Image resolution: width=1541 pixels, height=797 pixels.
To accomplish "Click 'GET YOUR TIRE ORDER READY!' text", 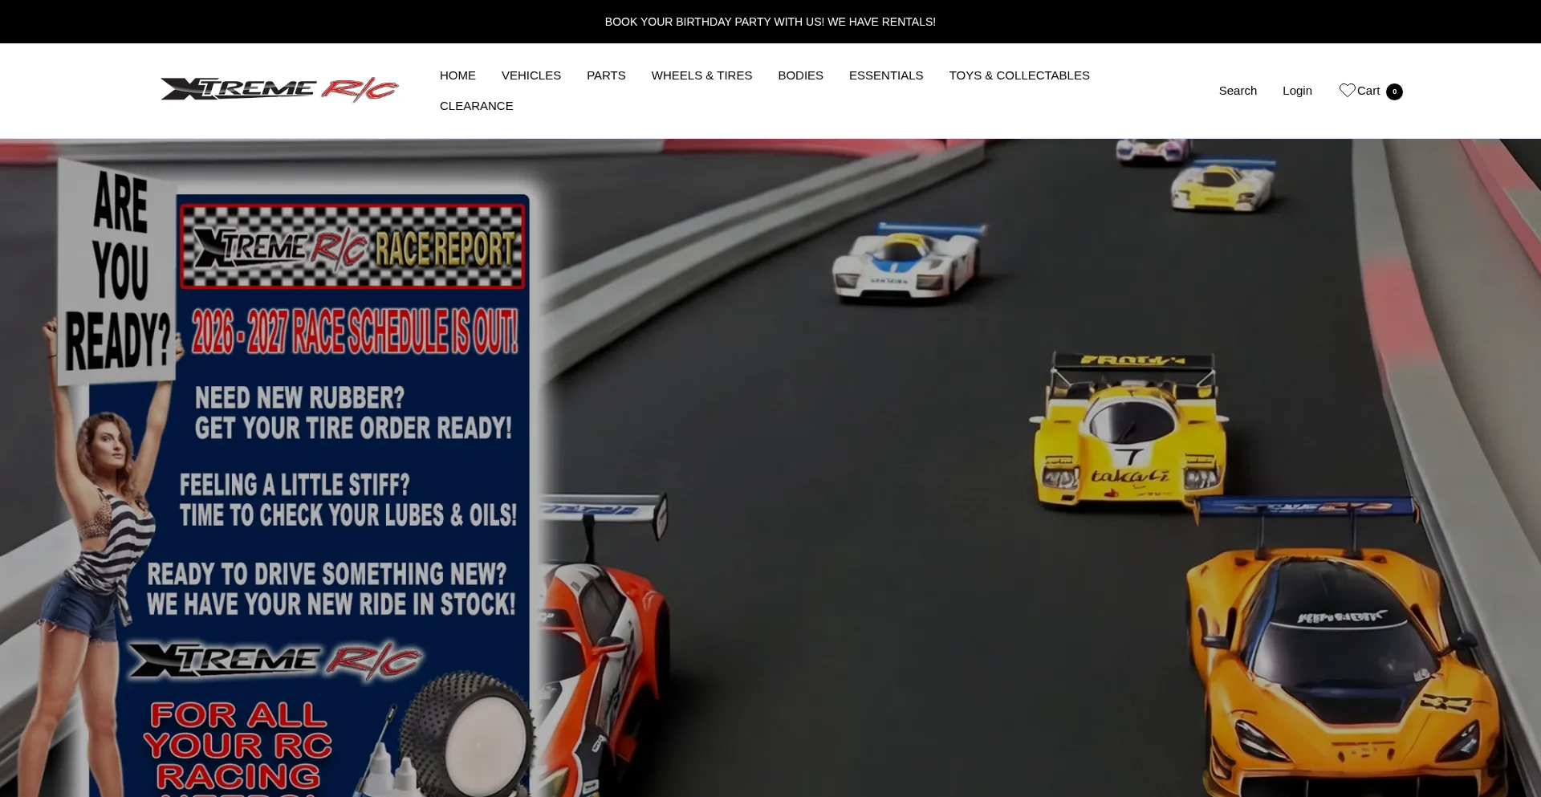I will click(x=353, y=428).
